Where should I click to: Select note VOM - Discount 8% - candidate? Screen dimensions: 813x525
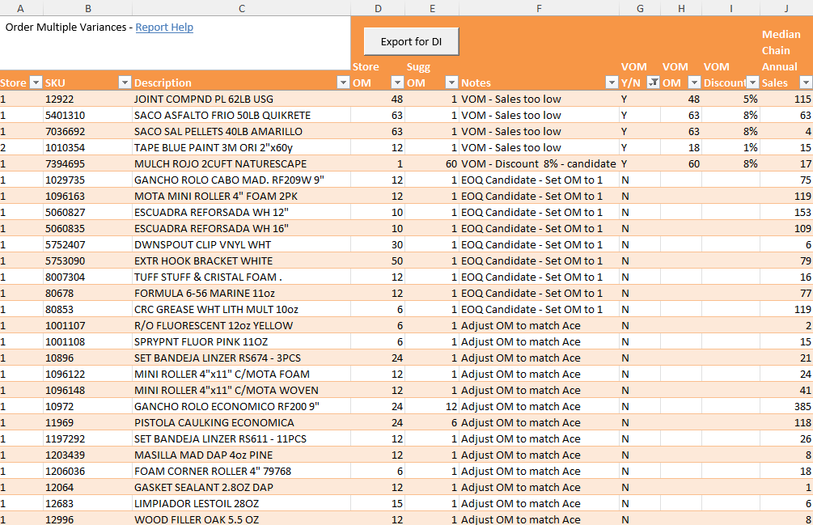coord(540,163)
